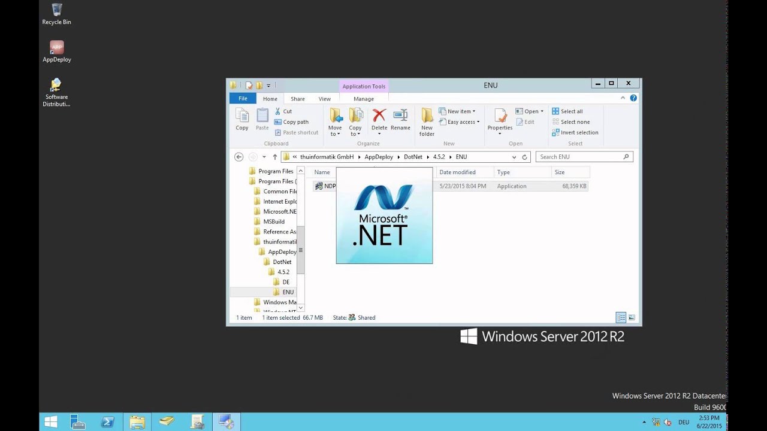Screen dimensions: 767x431
Task: Sort by the Name column header
Action: tap(324, 172)
